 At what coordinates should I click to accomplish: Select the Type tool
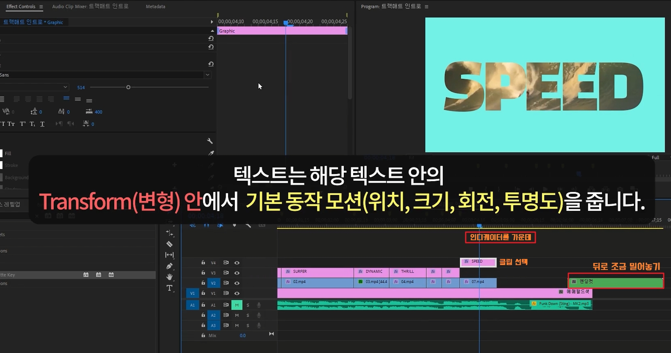(169, 288)
